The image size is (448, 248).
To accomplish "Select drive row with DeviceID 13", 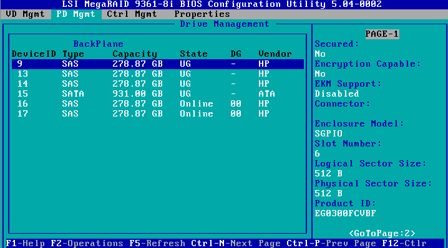I will click(157, 74).
